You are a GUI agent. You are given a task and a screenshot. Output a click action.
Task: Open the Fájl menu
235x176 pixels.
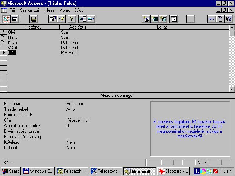pyautogui.click(x=12, y=10)
